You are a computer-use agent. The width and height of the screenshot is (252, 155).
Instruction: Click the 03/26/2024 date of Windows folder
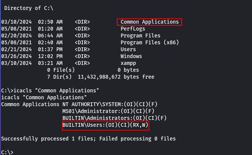(16, 57)
